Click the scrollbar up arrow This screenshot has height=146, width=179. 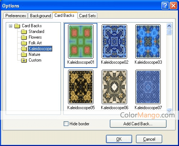point(169,26)
